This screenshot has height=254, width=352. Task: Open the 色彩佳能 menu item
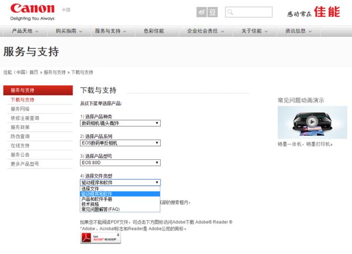click(x=154, y=31)
